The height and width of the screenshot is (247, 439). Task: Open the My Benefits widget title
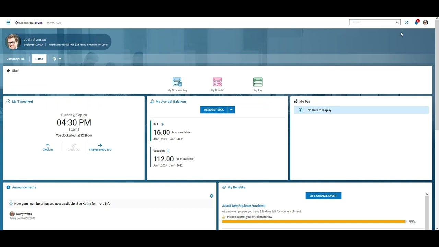(x=236, y=187)
